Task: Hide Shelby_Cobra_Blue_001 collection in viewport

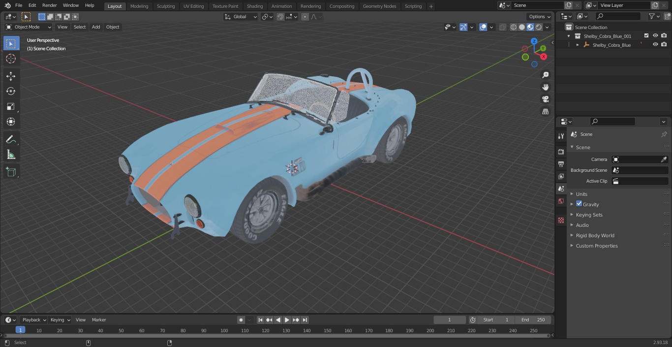Action: click(655, 36)
